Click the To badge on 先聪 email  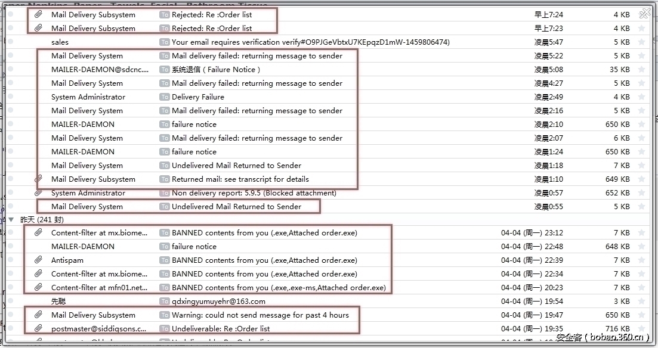point(164,302)
